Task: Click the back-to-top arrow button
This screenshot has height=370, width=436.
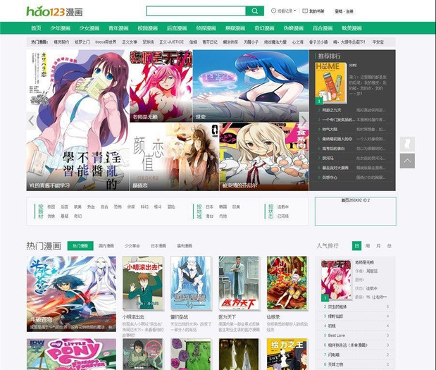Action: pos(407,161)
